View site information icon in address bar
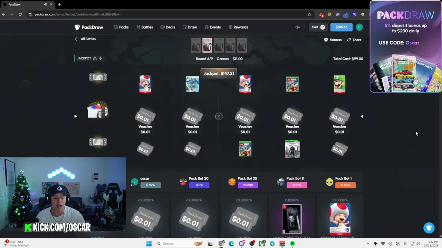This screenshot has width=442, height=248. coord(30,14)
